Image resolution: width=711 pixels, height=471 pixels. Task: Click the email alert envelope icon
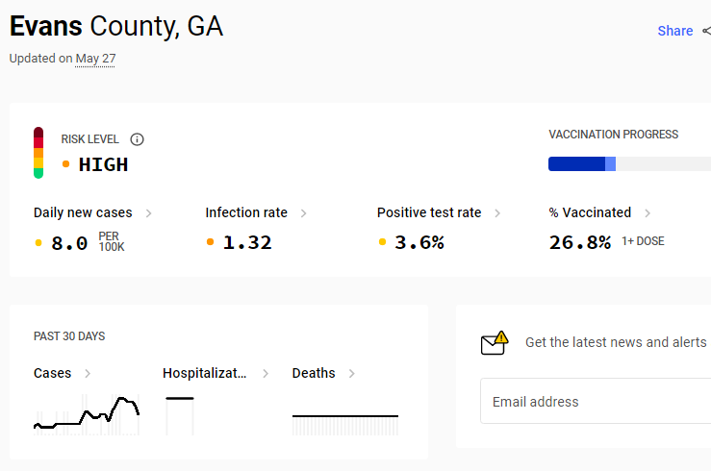[495, 343]
